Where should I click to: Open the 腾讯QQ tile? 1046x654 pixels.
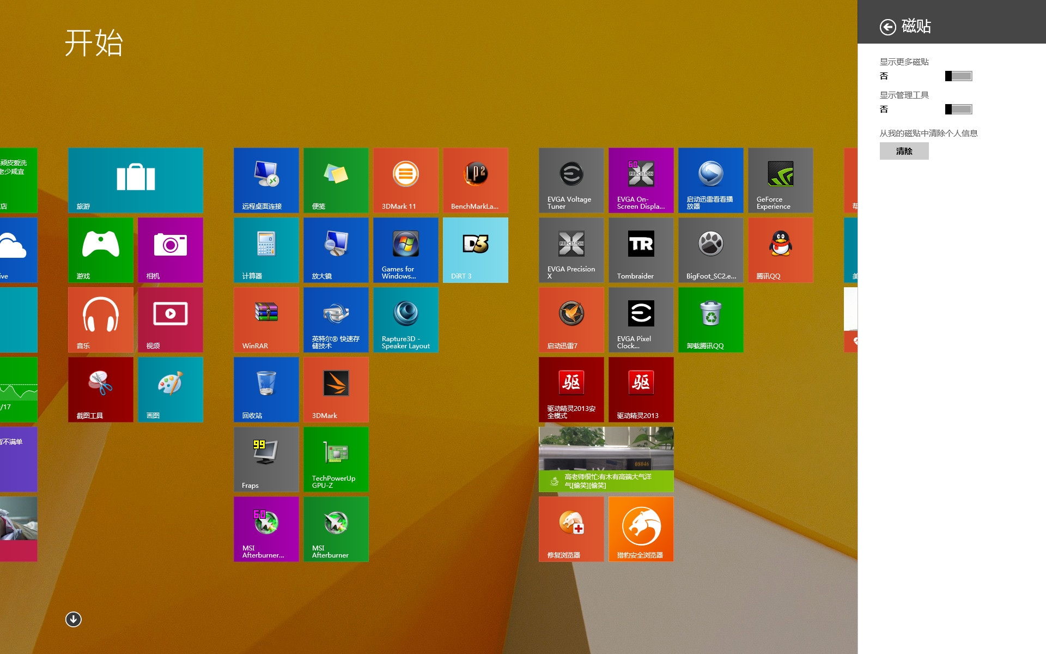click(780, 250)
